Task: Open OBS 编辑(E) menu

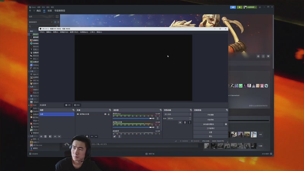Action: tap(49, 32)
